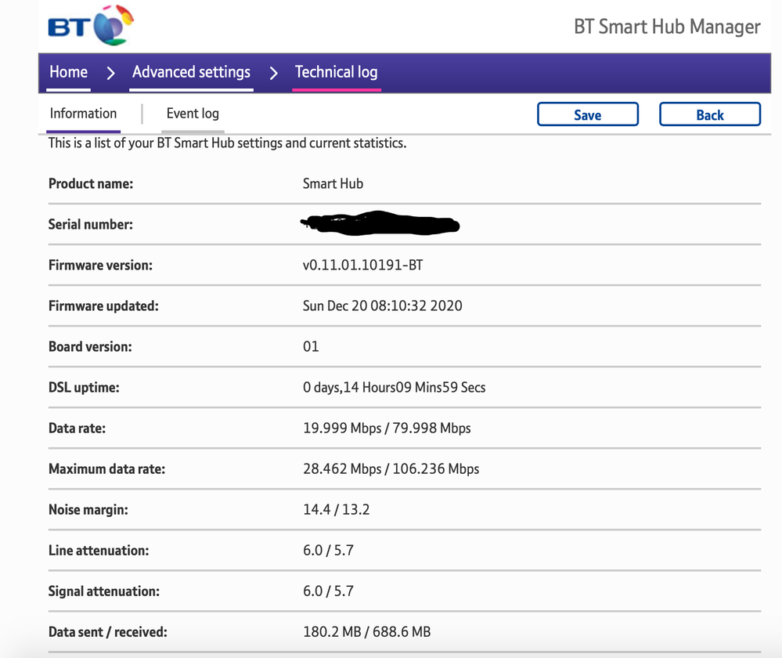Go to Home in the breadcrumb
The height and width of the screenshot is (658, 782).
coord(68,72)
